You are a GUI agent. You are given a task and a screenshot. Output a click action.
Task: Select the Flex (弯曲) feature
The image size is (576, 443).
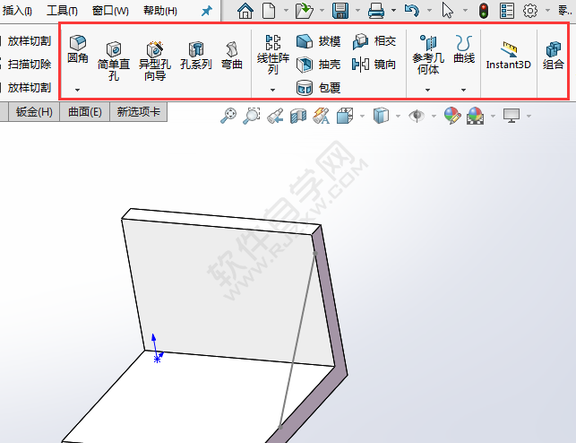tap(232, 56)
